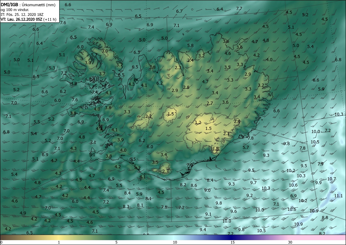Select the 'VT: Lau. 26.12.2020 05Z' valid time

[21, 19]
